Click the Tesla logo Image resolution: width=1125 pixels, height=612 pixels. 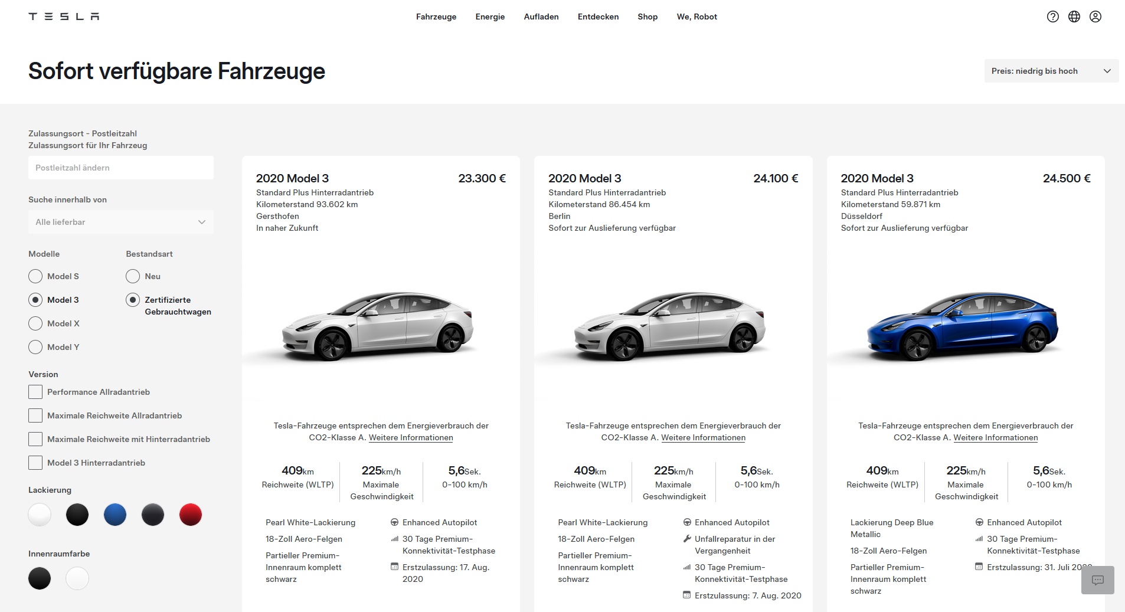[64, 17]
